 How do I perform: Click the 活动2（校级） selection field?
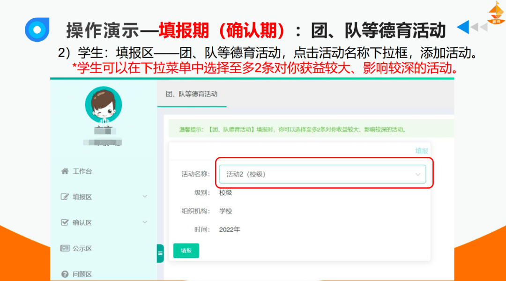[x=319, y=174]
